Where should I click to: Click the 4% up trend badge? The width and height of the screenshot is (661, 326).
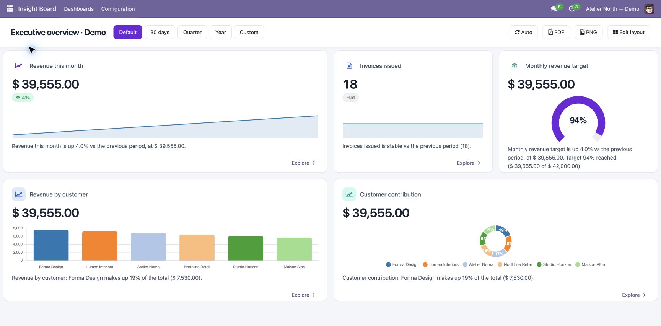coord(23,98)
